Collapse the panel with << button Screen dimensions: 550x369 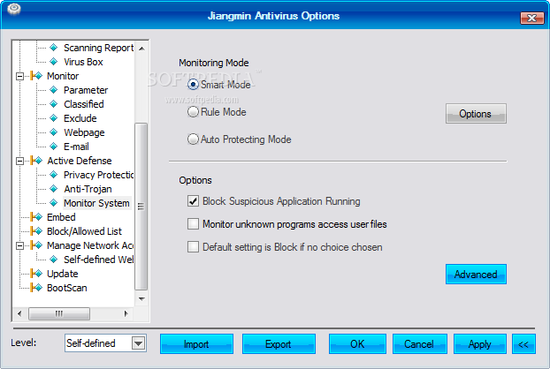(x=523, y=343)
